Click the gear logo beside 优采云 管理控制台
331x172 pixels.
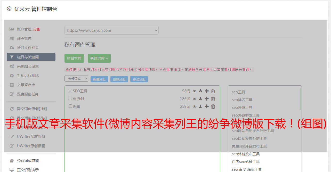click(9, 9)
